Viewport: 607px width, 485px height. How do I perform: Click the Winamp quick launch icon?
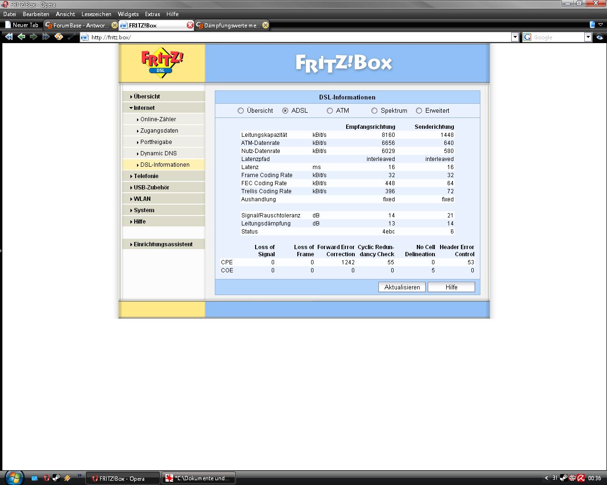point(67,478)
